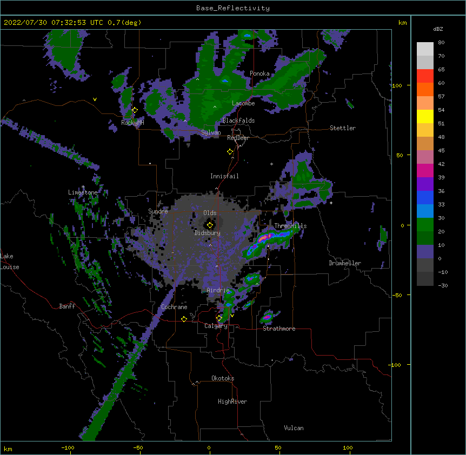Image resolution: width=466 pixels, height=455 pixels.
Task: Select the light blue 33-30 legend swatch
Action: click(425, 211)
